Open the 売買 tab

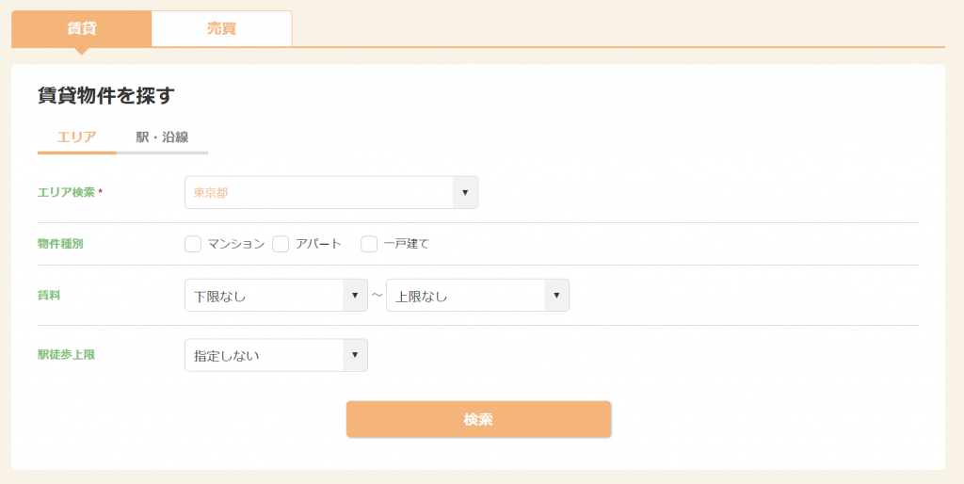coord(221,28)
